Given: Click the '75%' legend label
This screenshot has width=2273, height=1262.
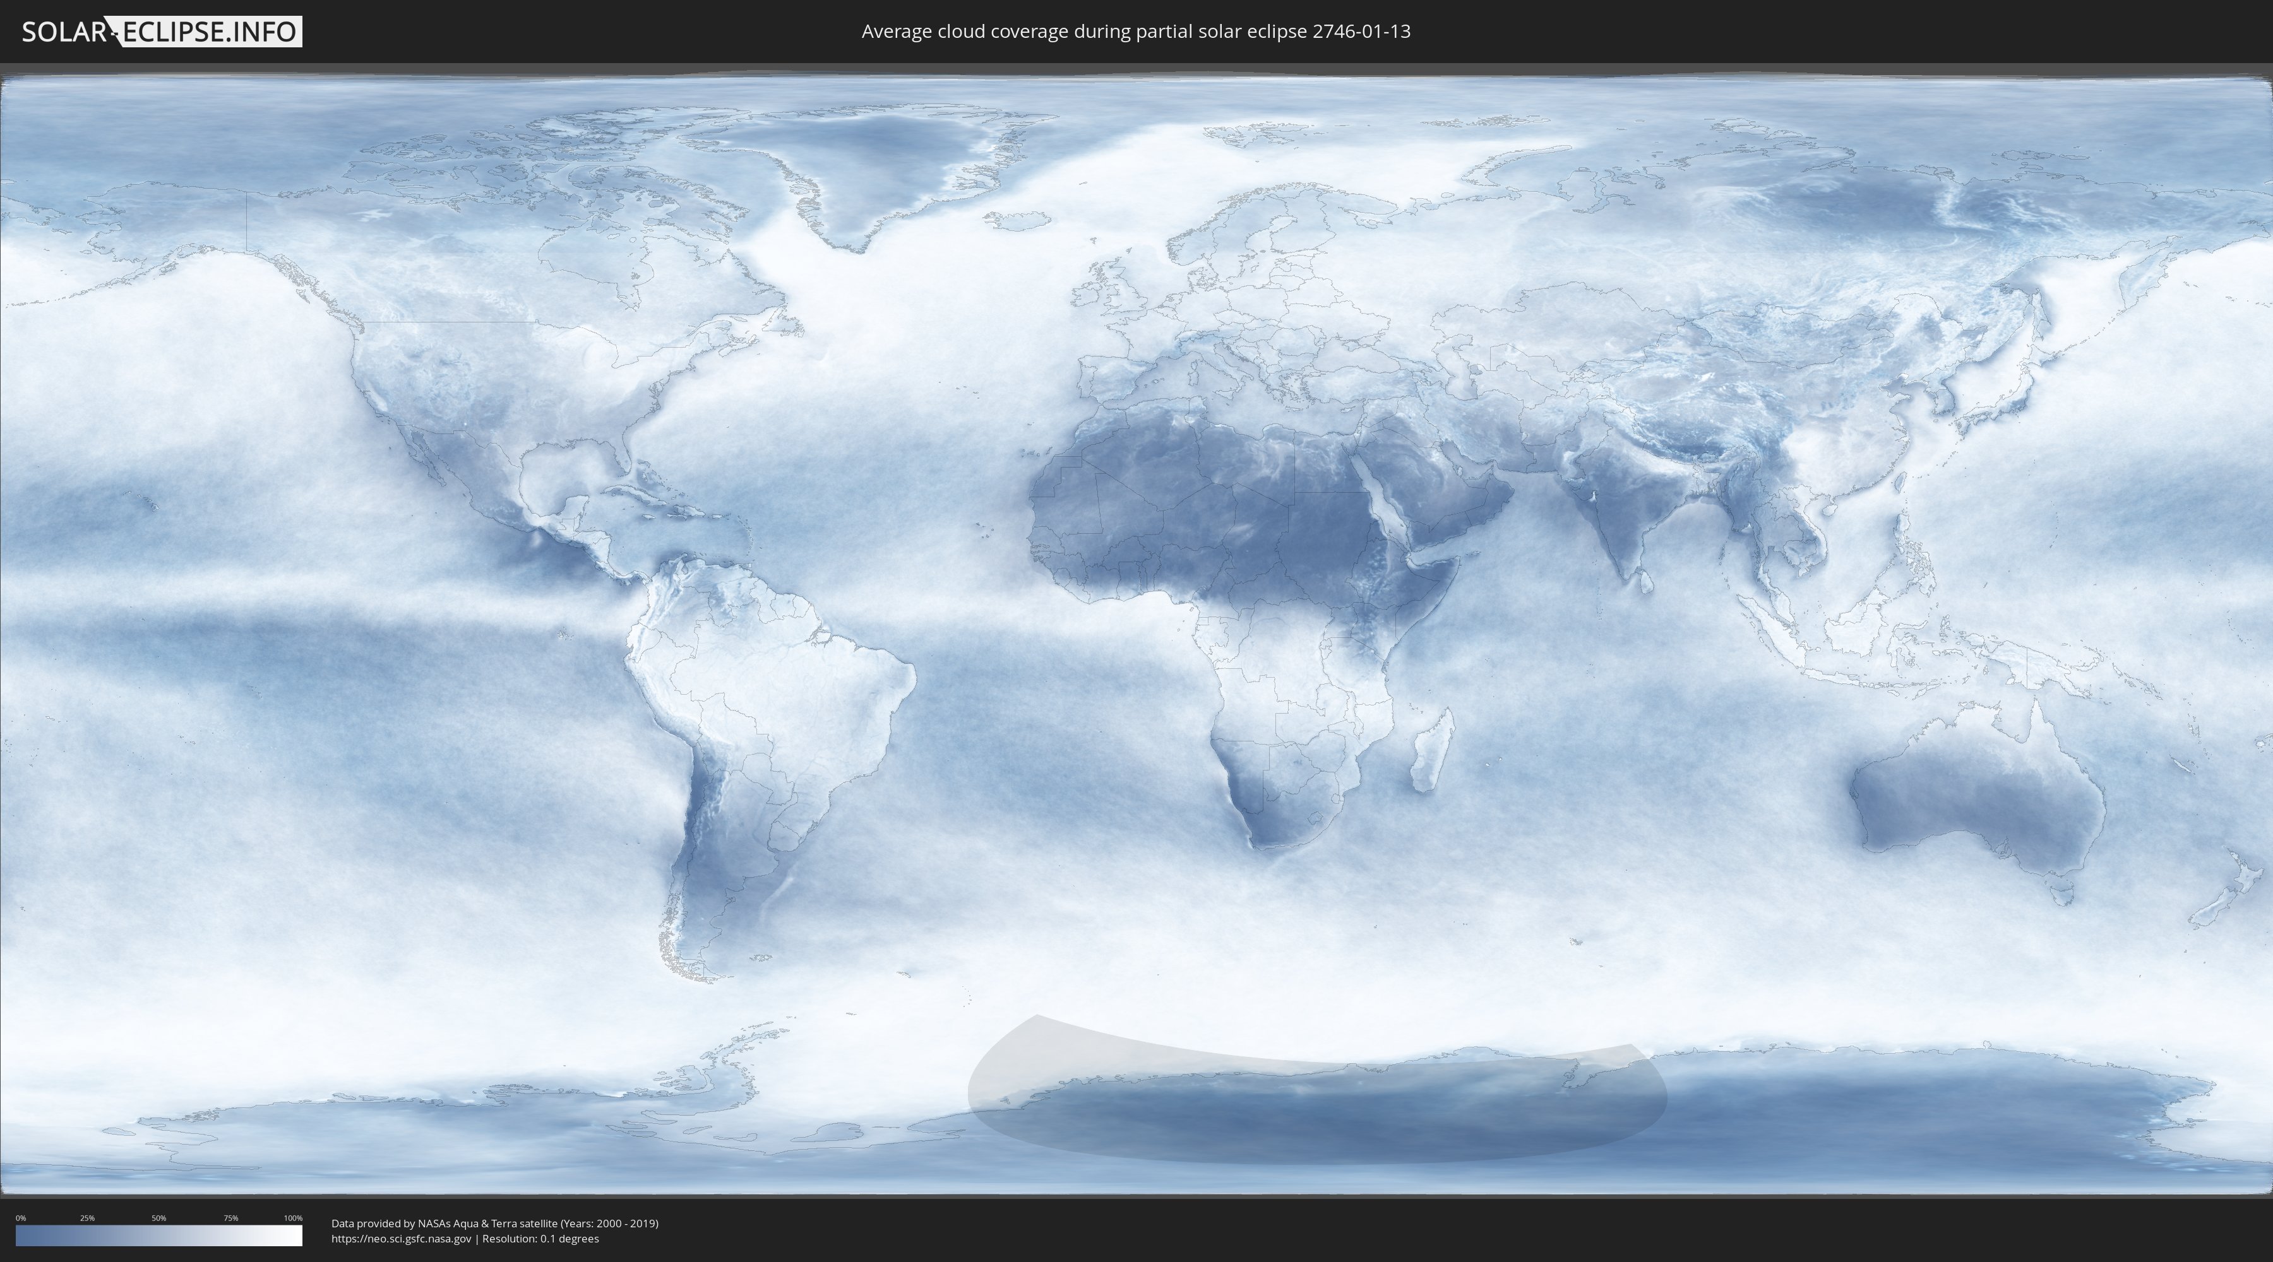Looking at the screenshot, I should coord(230,1218).
